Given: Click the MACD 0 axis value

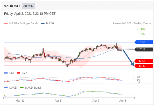Looking at the screenshot, I should click(x=138, y=94).
